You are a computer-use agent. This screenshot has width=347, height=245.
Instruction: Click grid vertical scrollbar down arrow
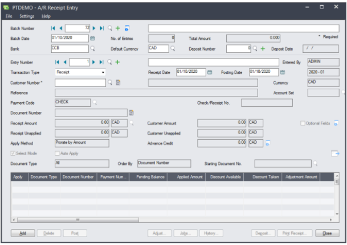click(x=337, y=214)
